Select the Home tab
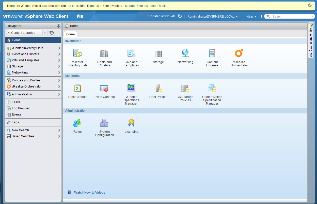This screenshot has height=204, width=317. point(70,34)
